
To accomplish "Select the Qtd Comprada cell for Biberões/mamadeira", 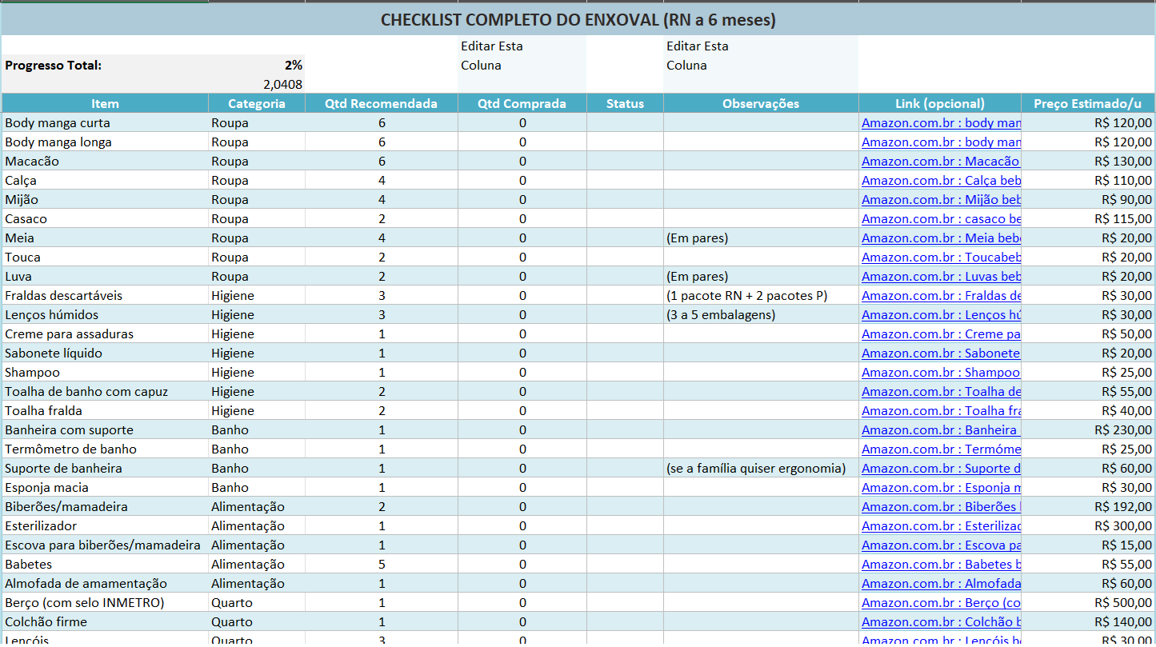I will (522, 506).
